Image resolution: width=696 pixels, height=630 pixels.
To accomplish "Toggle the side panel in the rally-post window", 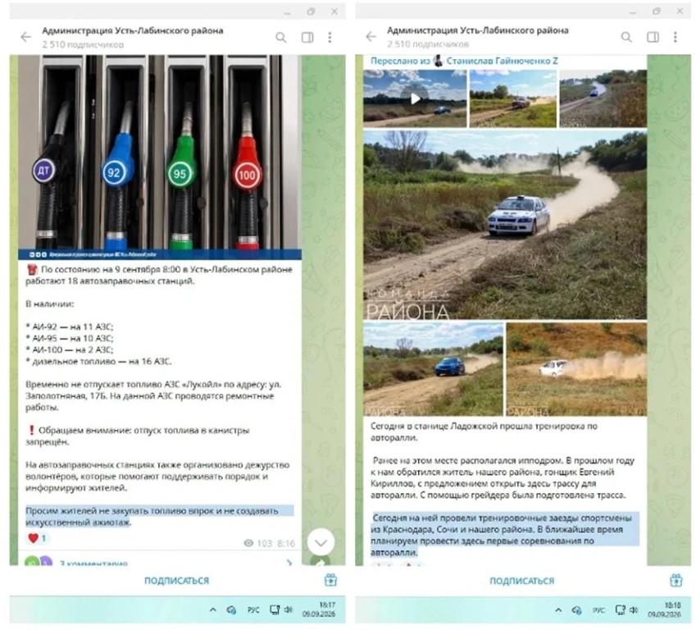I will 653,37.
